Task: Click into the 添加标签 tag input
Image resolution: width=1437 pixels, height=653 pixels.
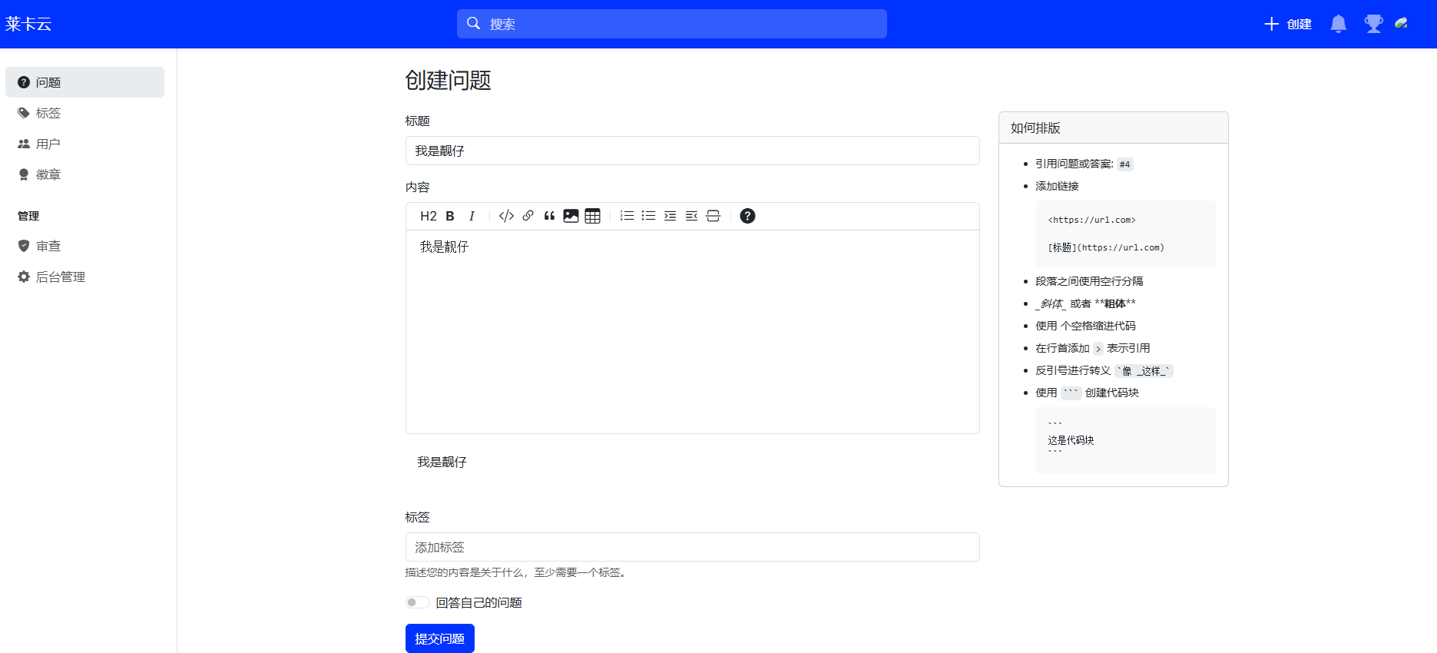Action: (x=693, y=547)
